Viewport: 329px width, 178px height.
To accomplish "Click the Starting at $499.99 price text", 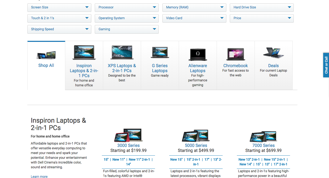I will pyautogui.click(x=196, y=150).
